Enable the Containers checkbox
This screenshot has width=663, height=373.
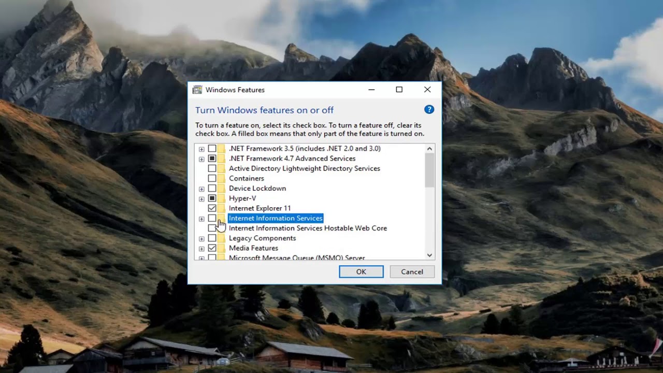pos(212,178)
